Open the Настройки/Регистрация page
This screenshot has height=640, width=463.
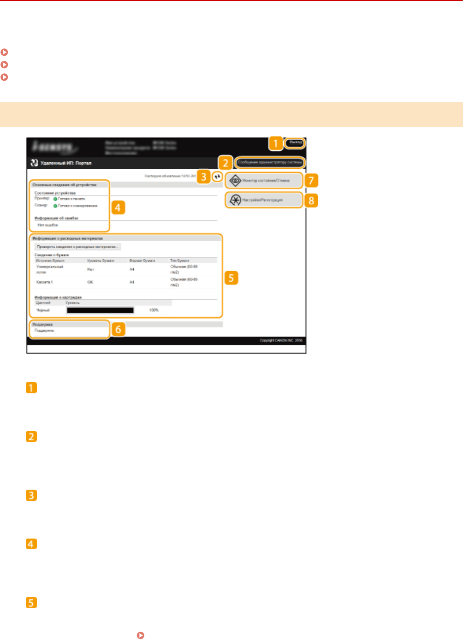point(264,200)
